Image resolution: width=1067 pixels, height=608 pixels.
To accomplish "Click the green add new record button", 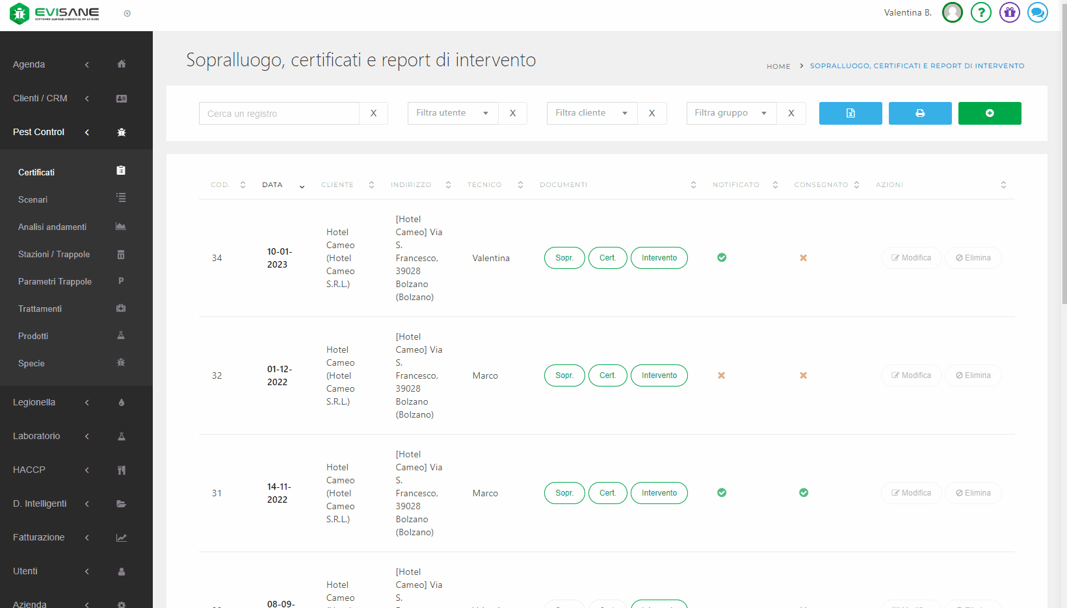I will 989,113.
